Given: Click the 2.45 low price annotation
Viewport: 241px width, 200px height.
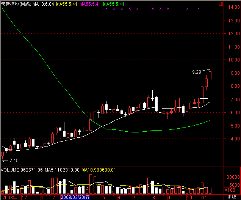Looking at the screenshot, I should 14,161.
